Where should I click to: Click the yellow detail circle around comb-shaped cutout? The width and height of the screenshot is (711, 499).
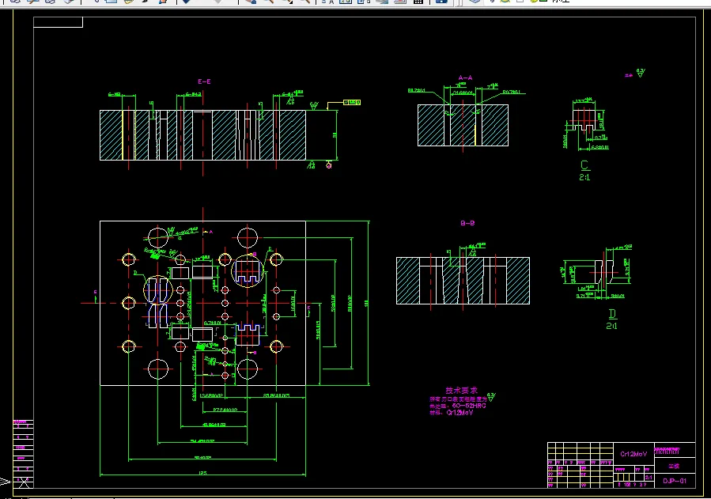(x=248, y=270)
